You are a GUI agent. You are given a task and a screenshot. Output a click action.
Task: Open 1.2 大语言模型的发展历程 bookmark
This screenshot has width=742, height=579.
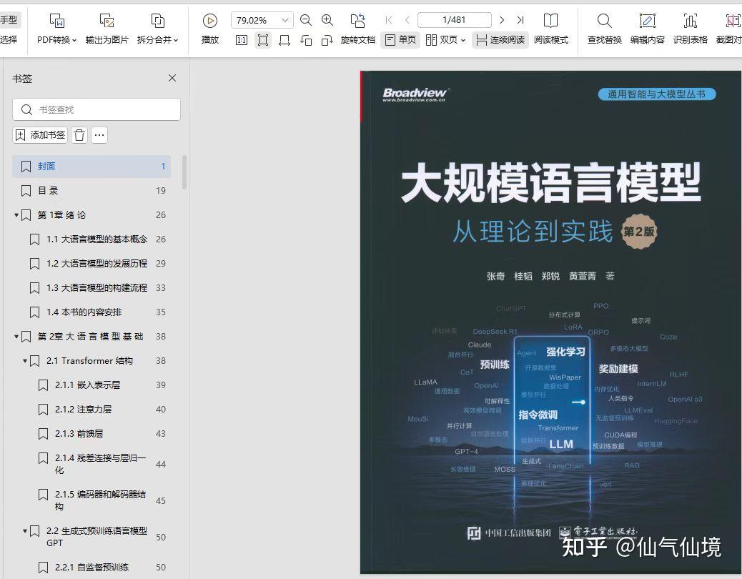pyautogui.click(x=91, y=264)
